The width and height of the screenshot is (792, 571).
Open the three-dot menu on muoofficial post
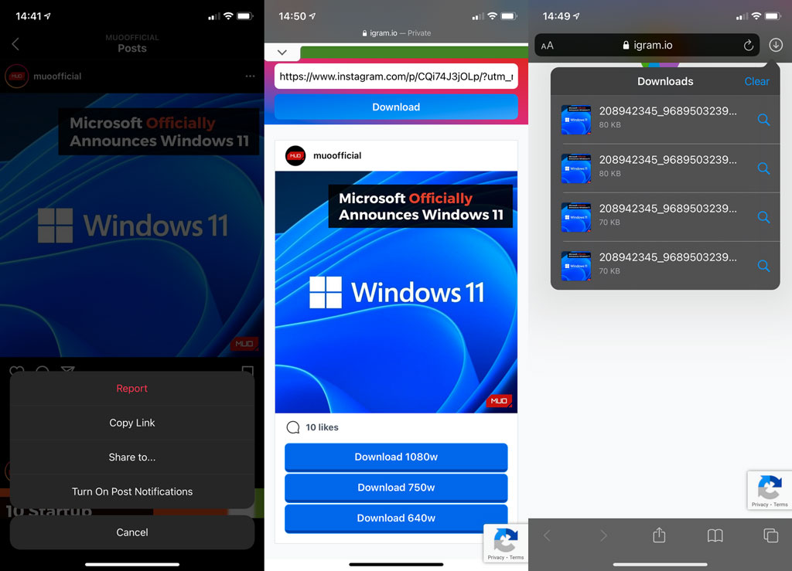point(249,76)
